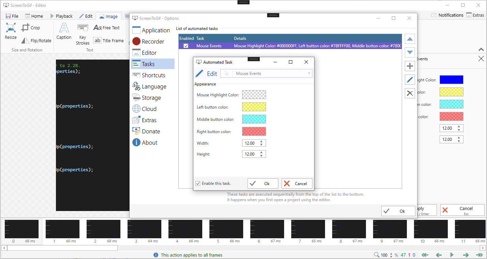Insert Free Text overlay
Image resolution: width=487 pixels, height=259 pixels.
(106, 28)
